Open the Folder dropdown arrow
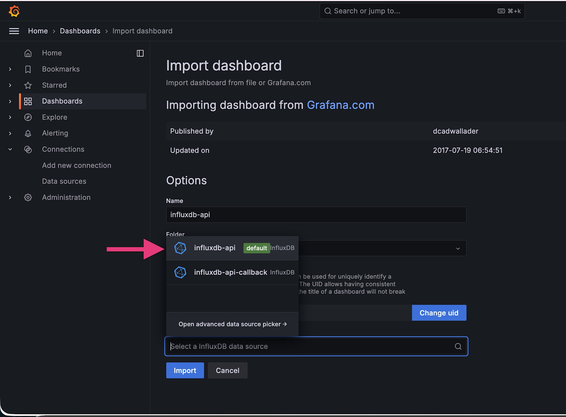This screenshot has width=566, height=417. [458, 248]
